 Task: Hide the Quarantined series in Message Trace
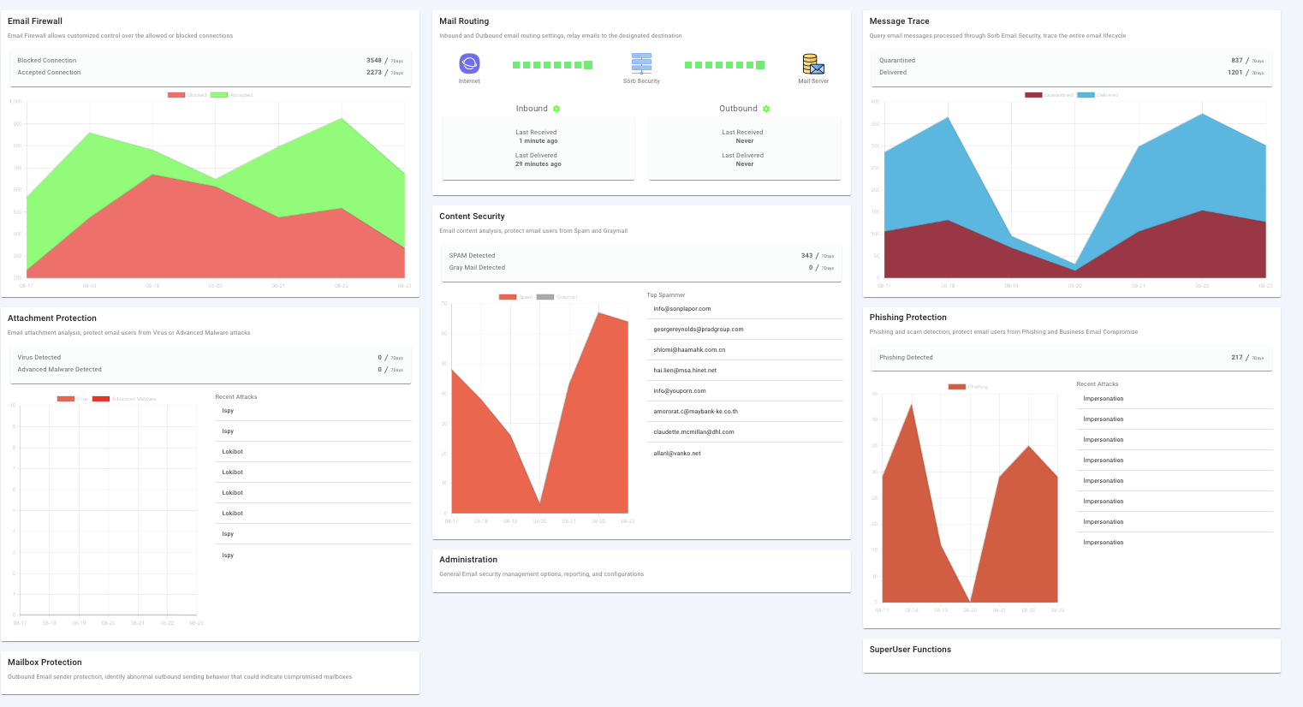coord(1049,95)
